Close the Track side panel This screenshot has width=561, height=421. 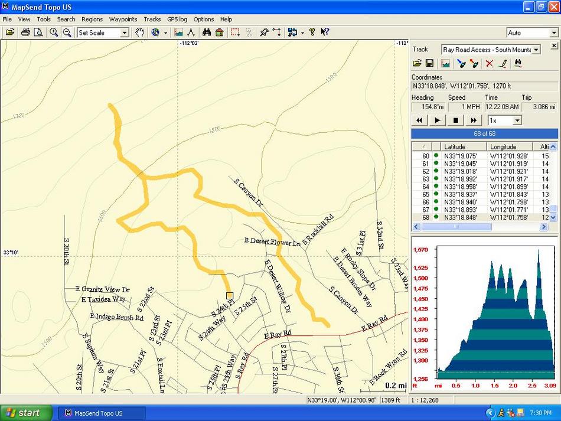click(x=554, y=45)
